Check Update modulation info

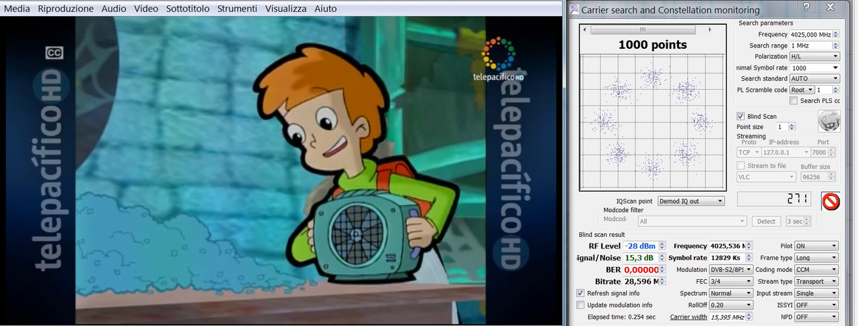pyautogui.click(x=580, y=305)
